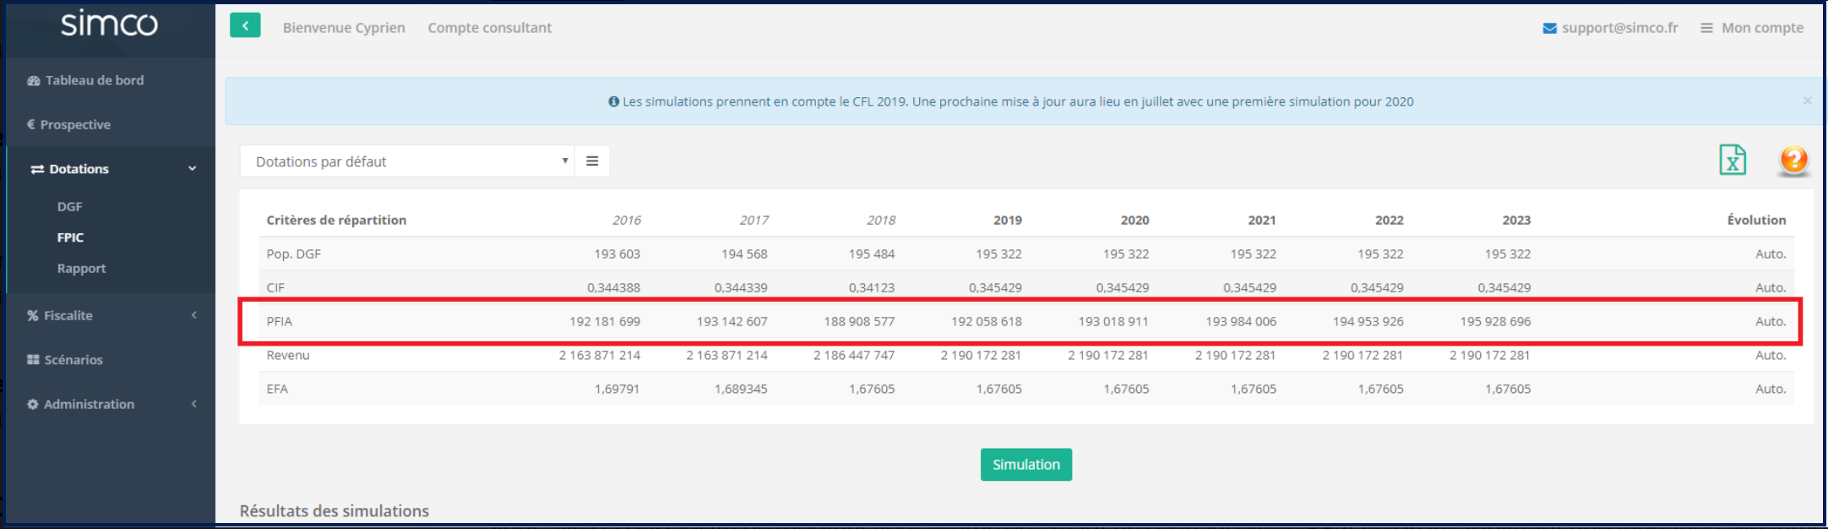The width and height of the screenshot is (1828, 529).
Task: Expand the Administration sidebar menu
Action: pos(193,404)
